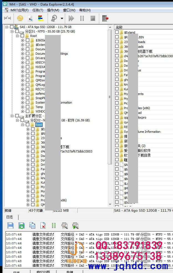This screenshot has height=273, width=173.
Task: Select the highlighted Root folder under 分区02
Action: [x=39, y=125]
